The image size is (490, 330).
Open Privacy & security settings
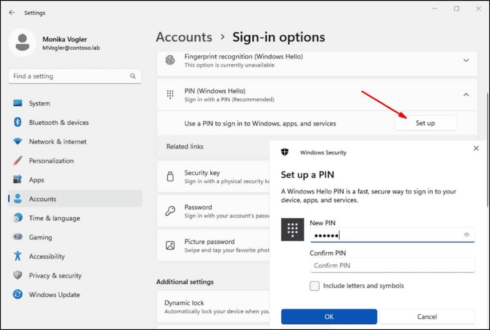click(x=75, y=276)
